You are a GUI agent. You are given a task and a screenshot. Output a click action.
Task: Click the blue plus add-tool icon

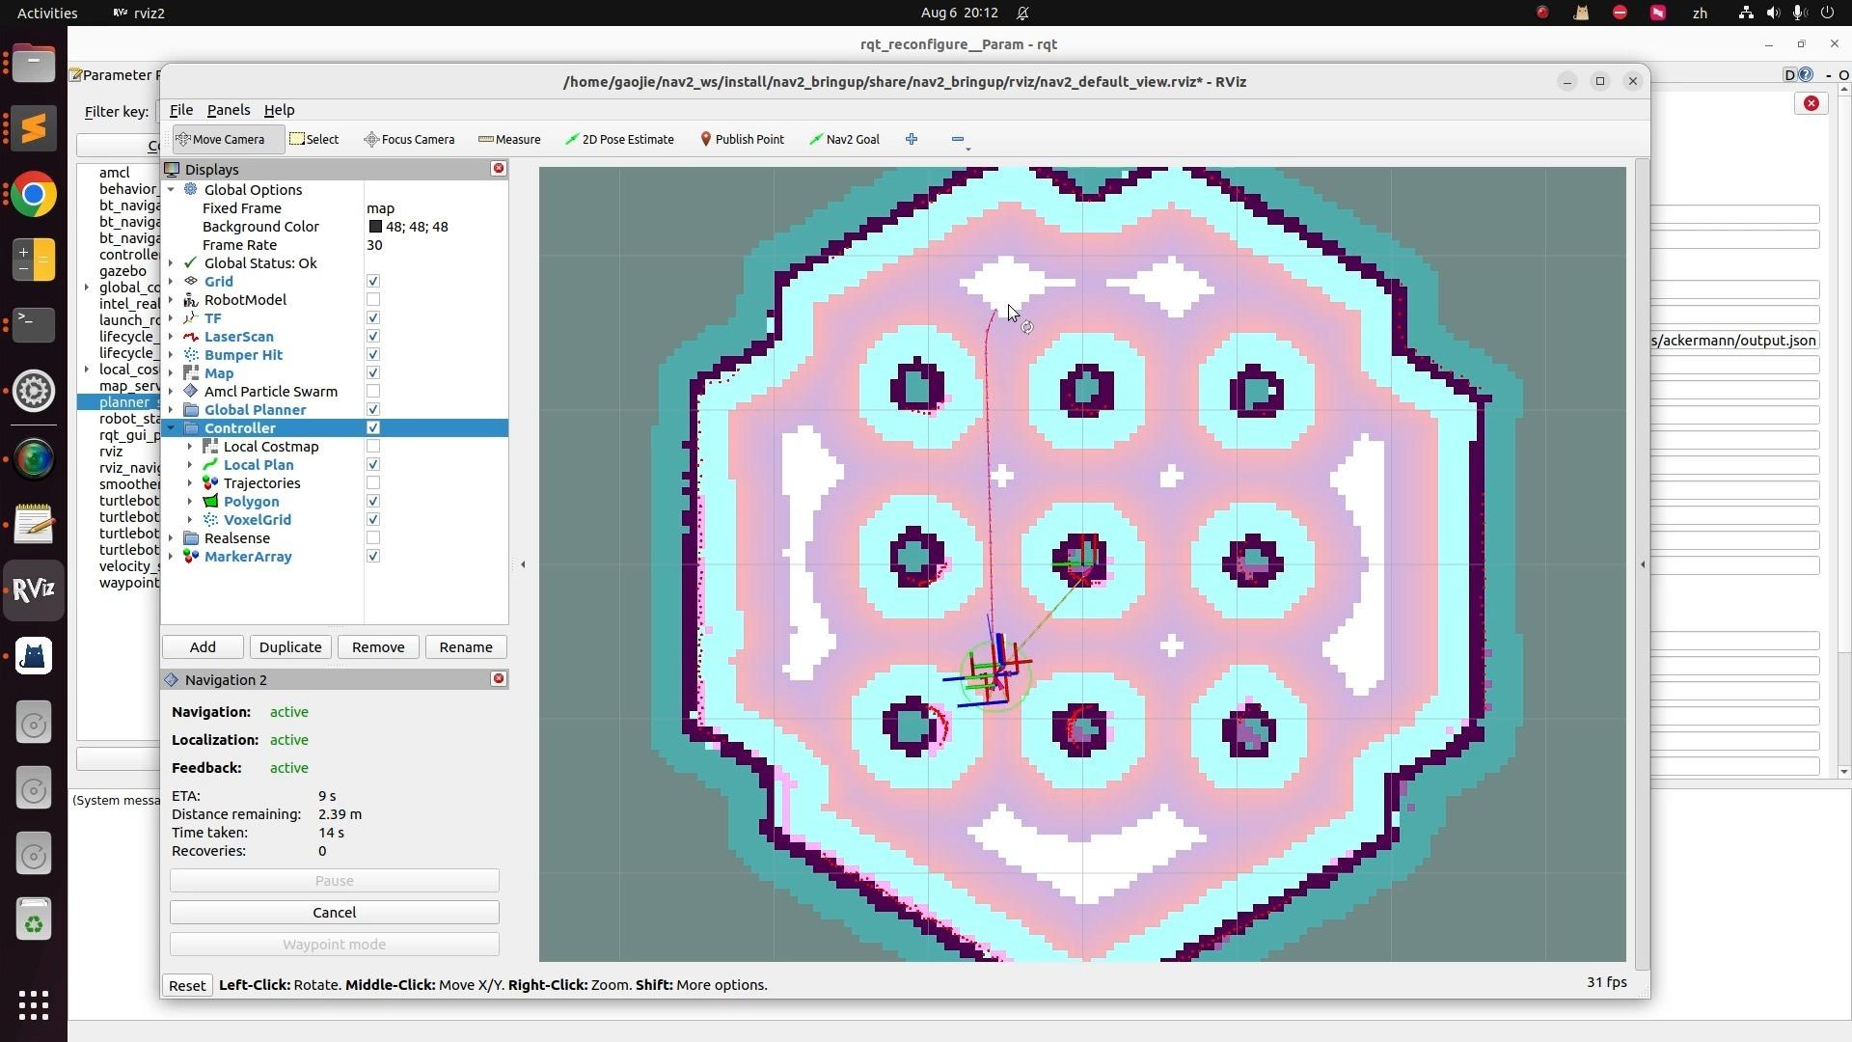point(912,139)
